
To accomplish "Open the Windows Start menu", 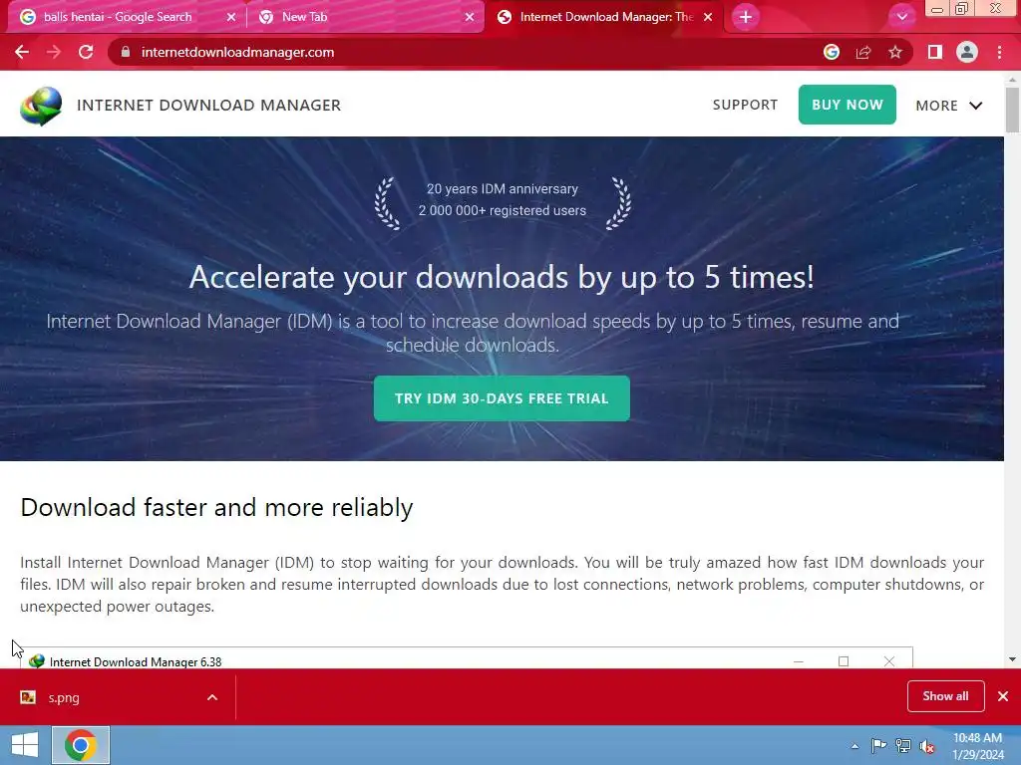I will (x=25, y=745).
